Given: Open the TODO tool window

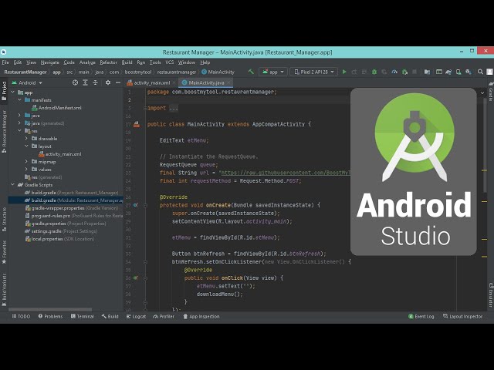Looking at the screenshot, I should [x=21, y=317].
